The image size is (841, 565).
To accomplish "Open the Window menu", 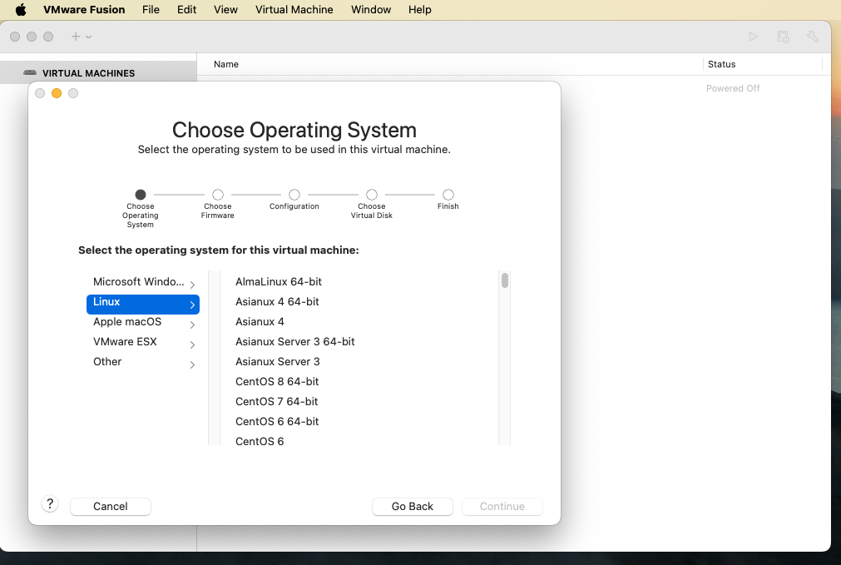I will point(371,10).
